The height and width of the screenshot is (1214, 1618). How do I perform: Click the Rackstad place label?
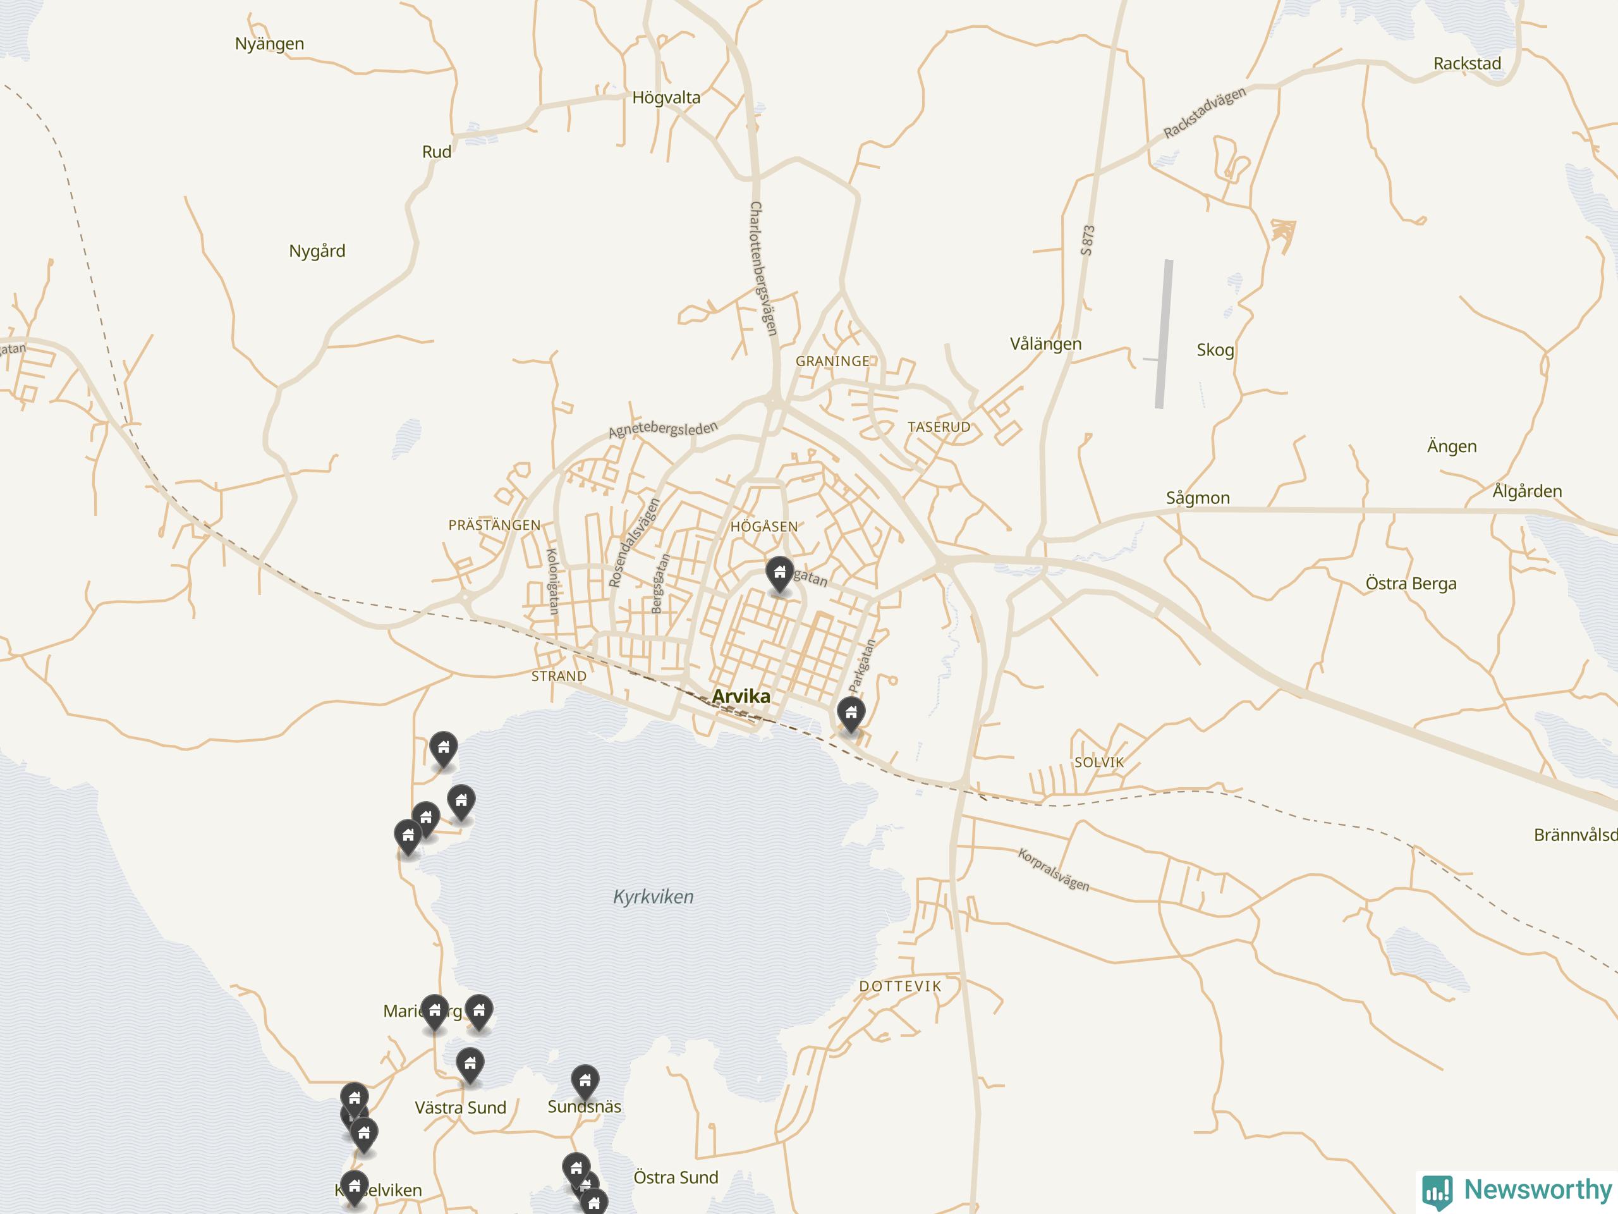pos(1466,64)
